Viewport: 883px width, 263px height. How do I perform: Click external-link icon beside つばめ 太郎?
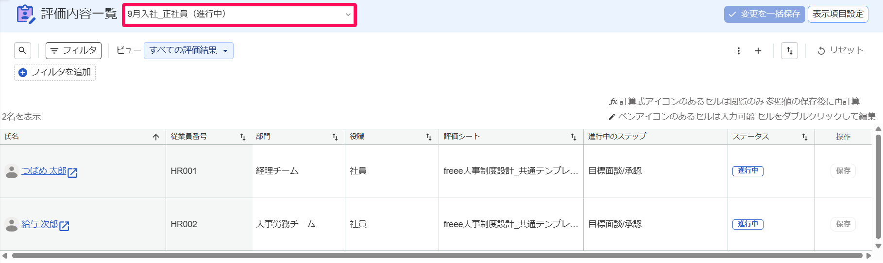click(73, 172)
